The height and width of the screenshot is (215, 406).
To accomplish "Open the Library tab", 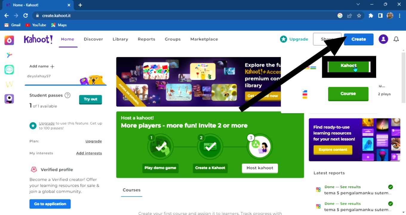I will click(x=120, y=39).
